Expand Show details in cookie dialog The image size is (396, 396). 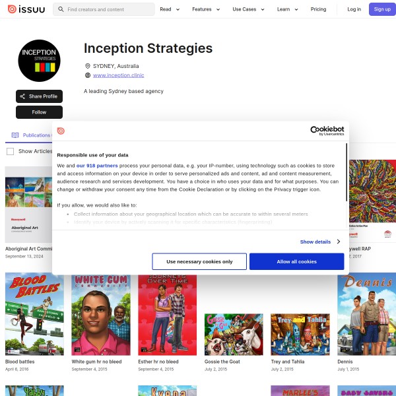(320, 242)
